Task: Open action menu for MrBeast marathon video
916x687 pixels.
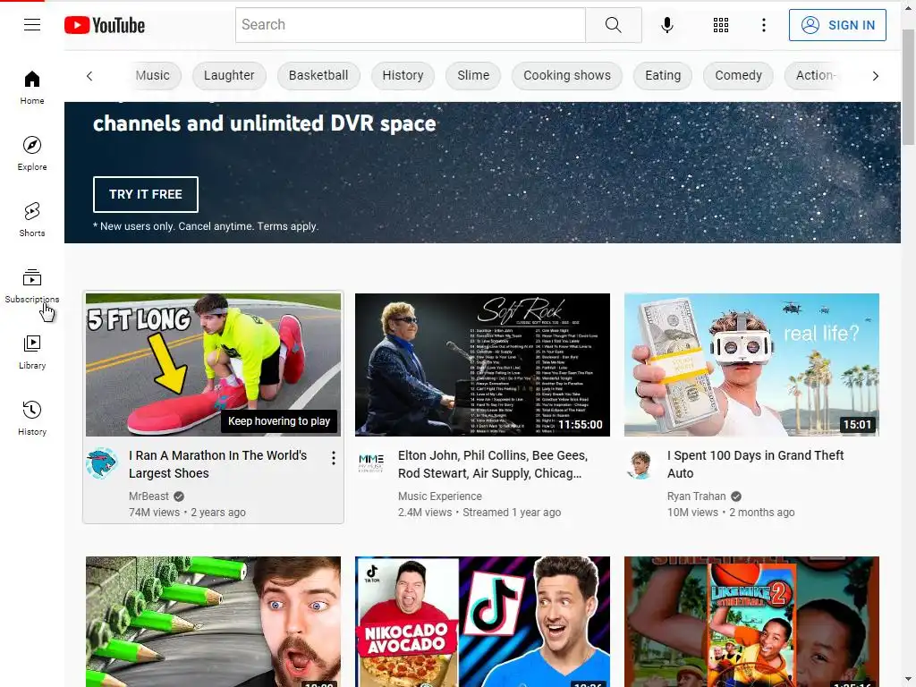Action: point(333,458)
